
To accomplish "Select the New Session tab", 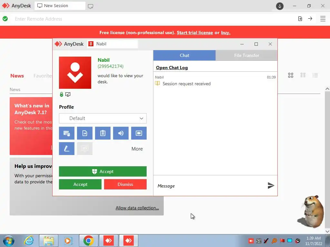I will pyautogui.click(x=60, y=6).
